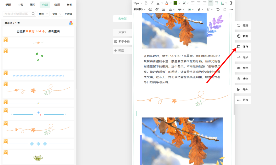Switch to the 标题 tab
276x165 pixels.
click(8, 5)
